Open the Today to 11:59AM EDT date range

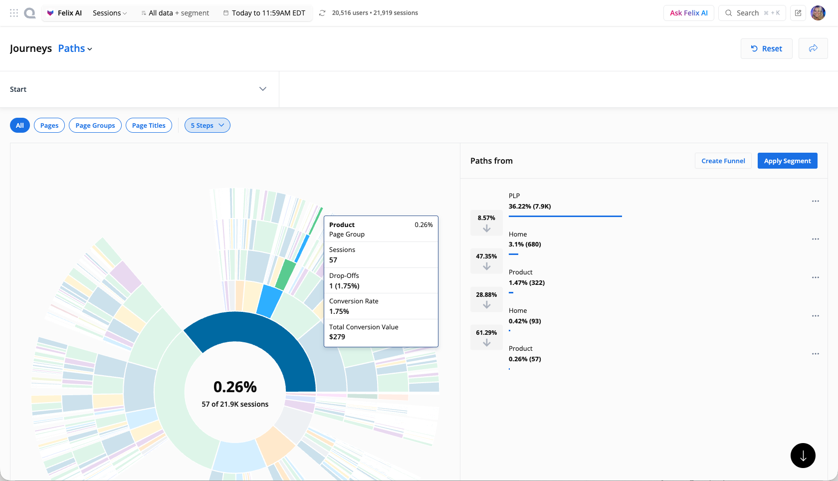point(264,13)
